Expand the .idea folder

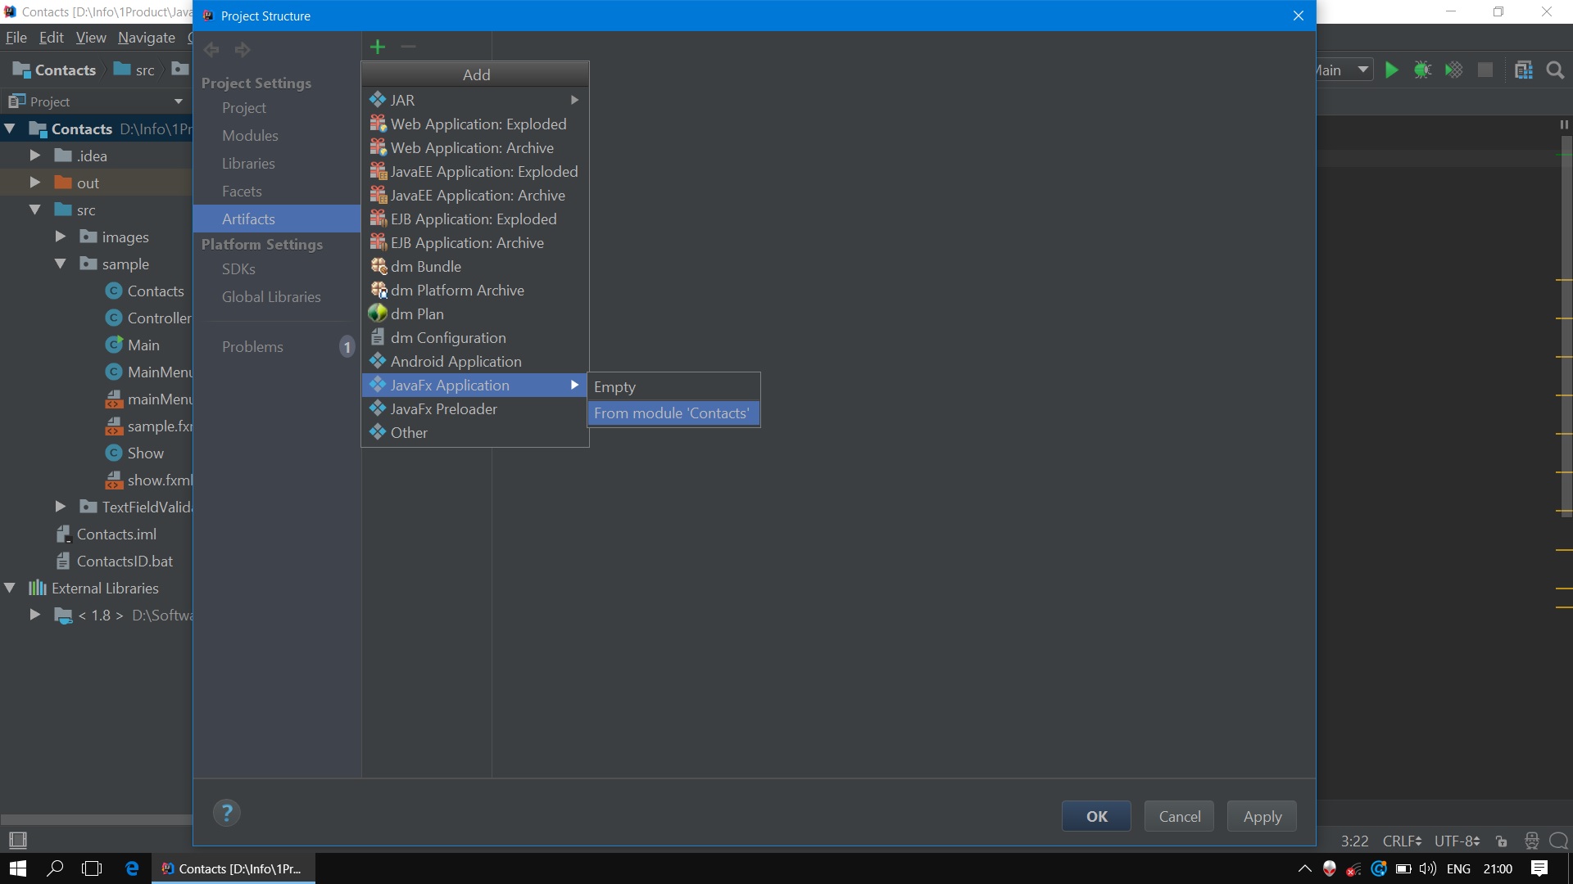point(35,156)
